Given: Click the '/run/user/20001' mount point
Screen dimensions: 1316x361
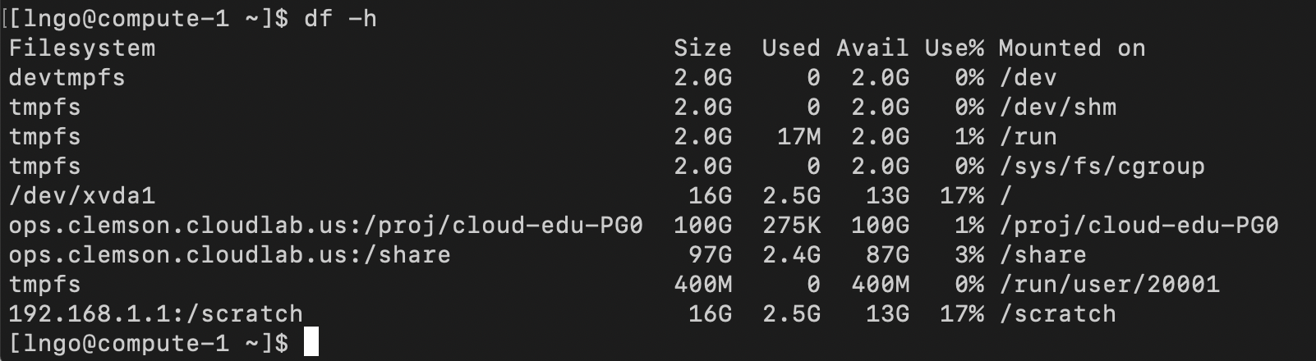Looking at the screenshot, I should [x=1110, y=285].
